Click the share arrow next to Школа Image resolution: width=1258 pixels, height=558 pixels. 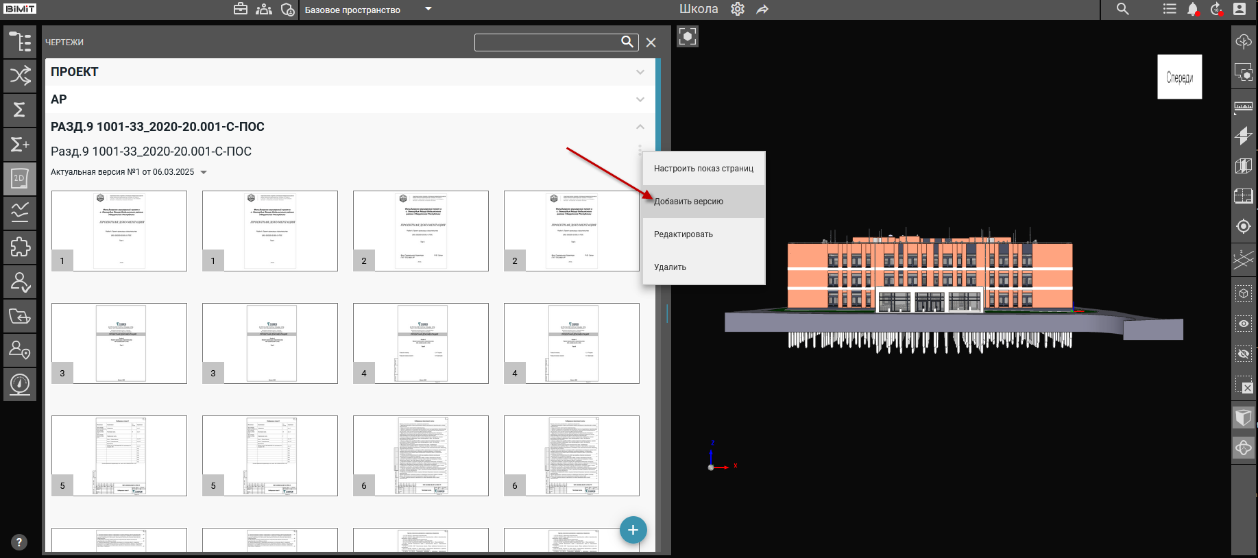762,10
